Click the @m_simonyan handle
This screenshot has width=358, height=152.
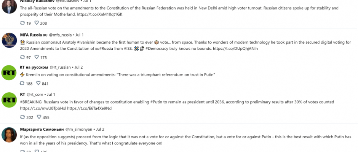click(79, 129)
